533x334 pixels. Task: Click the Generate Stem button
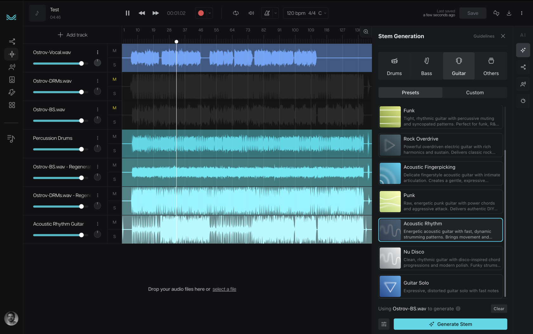click(x=450, y=324)
